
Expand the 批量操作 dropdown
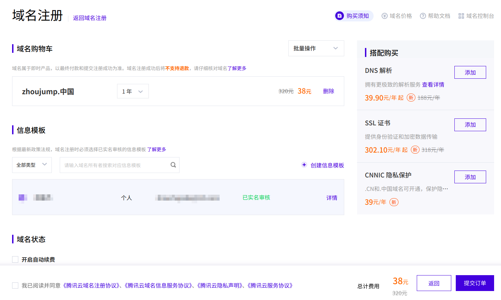pos(316,48)
